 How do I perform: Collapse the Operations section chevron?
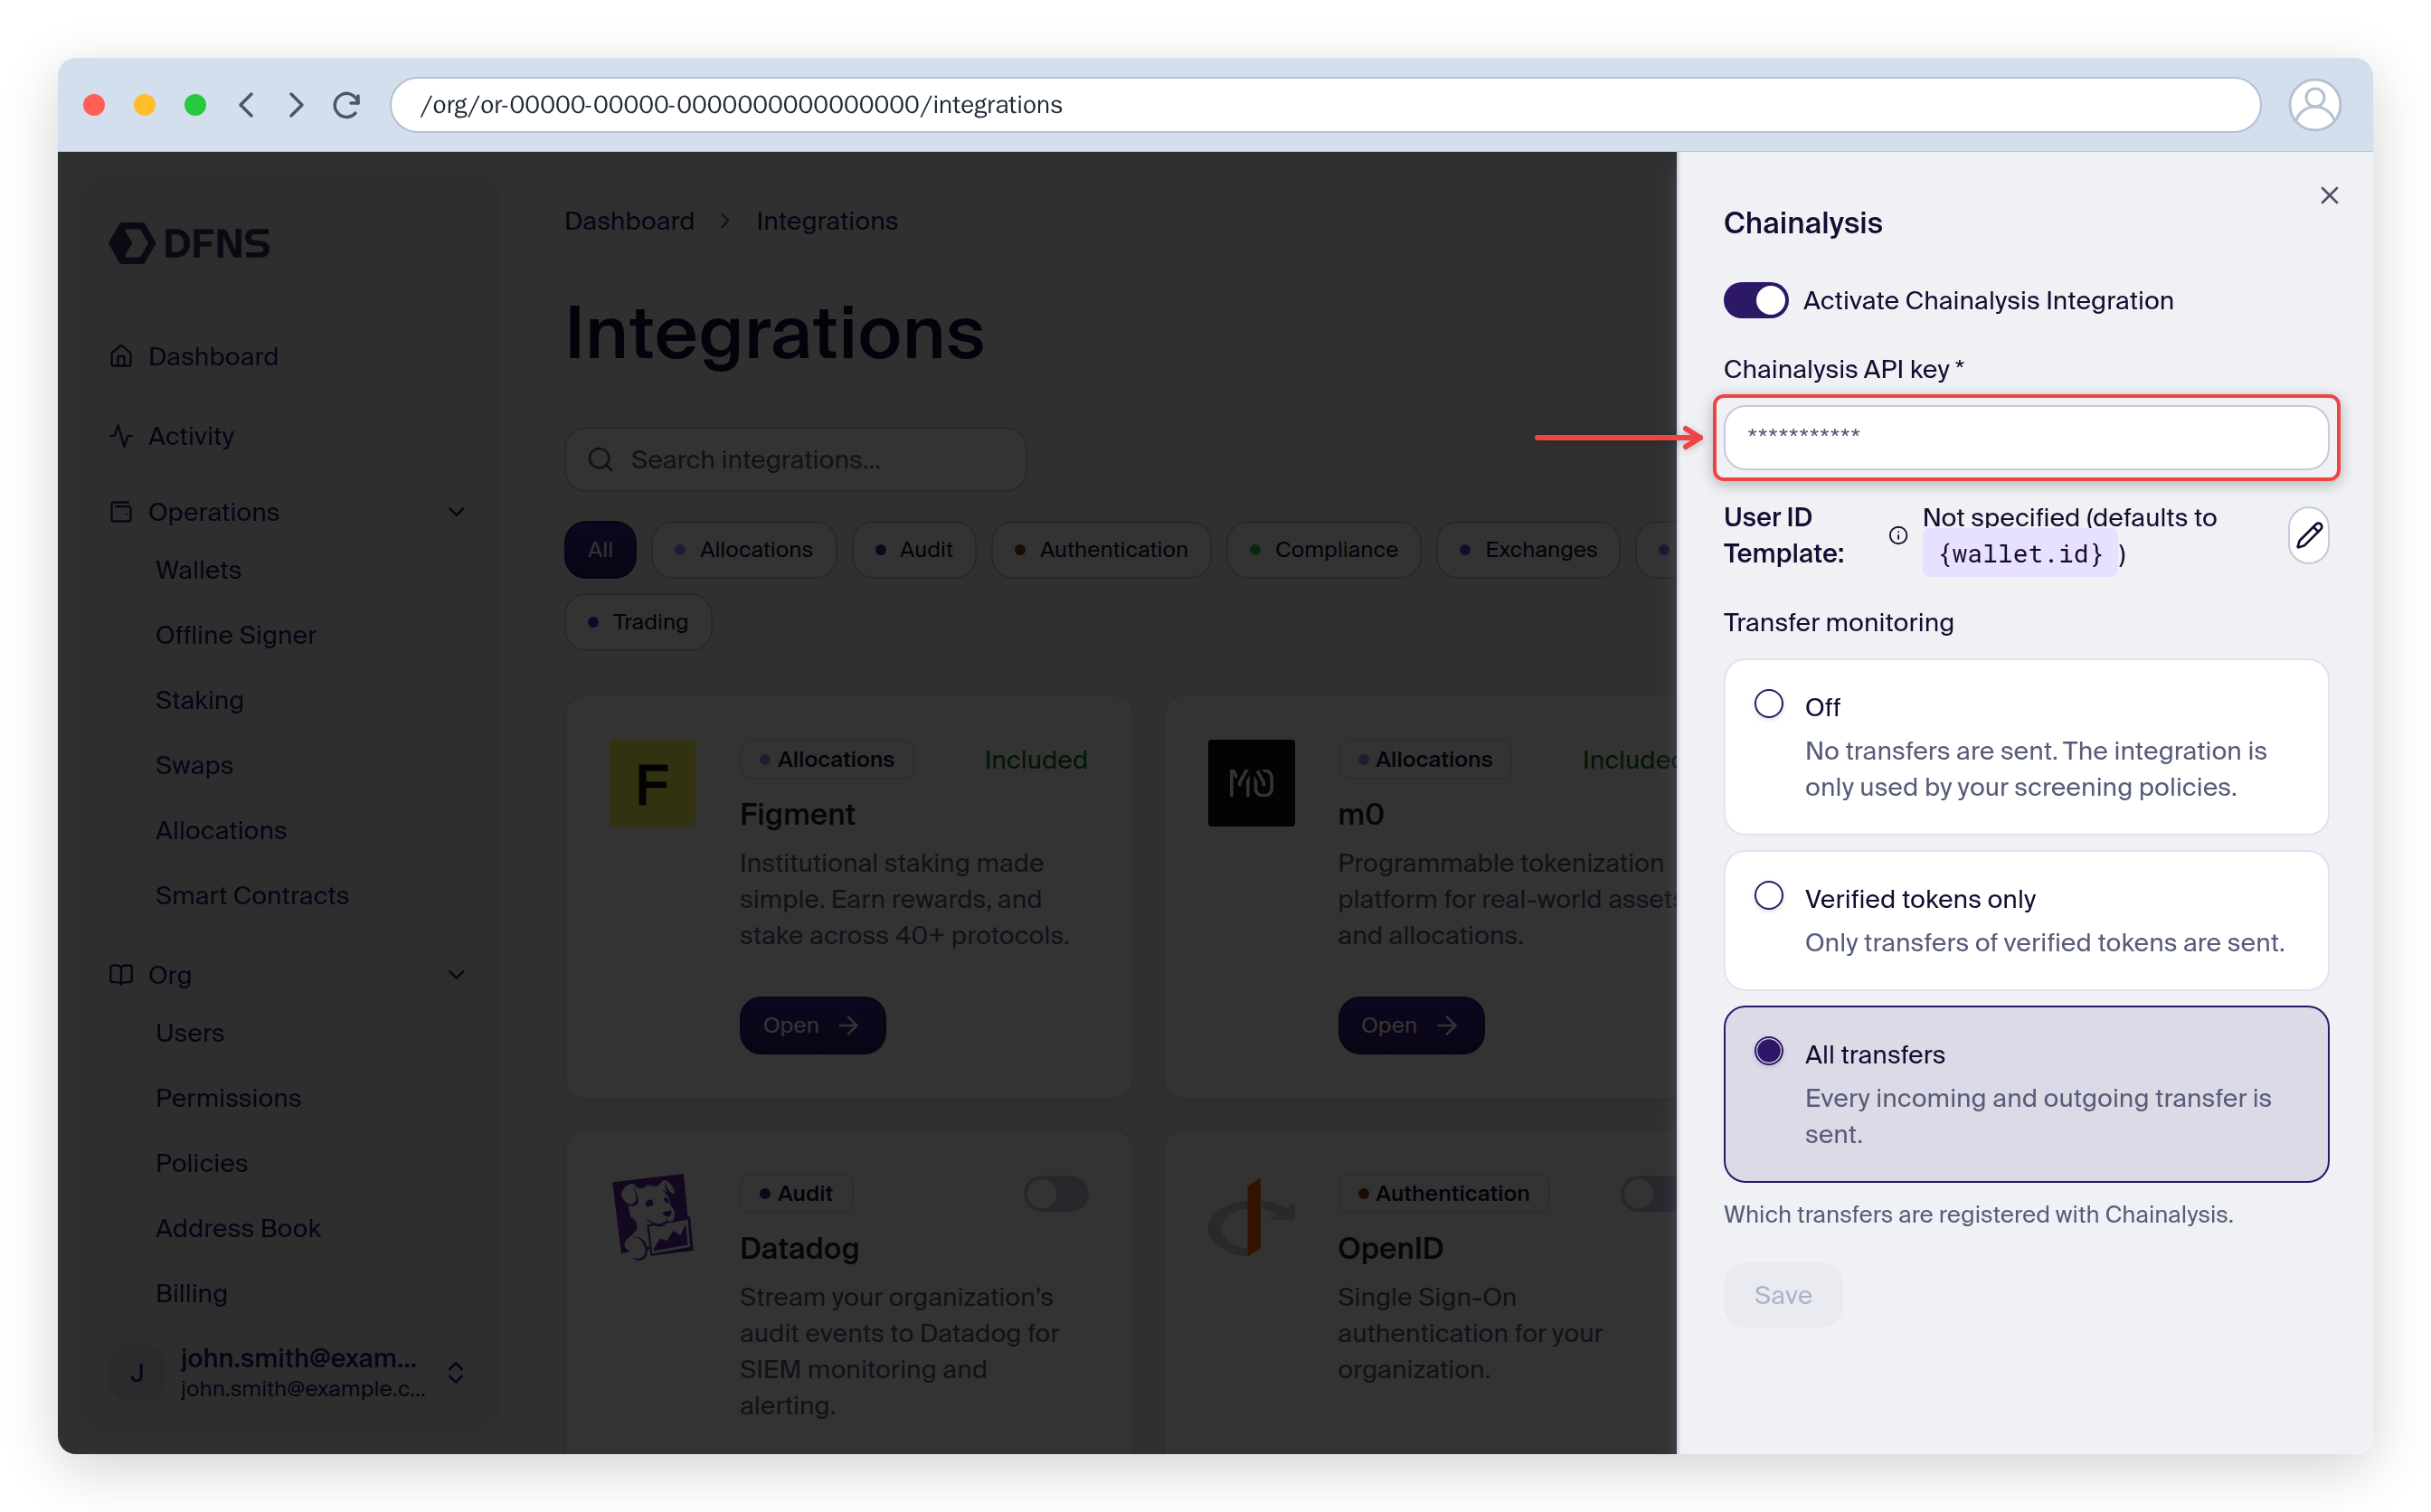coord(456,512)
